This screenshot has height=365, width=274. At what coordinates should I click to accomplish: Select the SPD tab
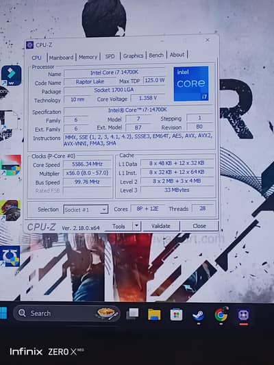(x=110, y=56)
